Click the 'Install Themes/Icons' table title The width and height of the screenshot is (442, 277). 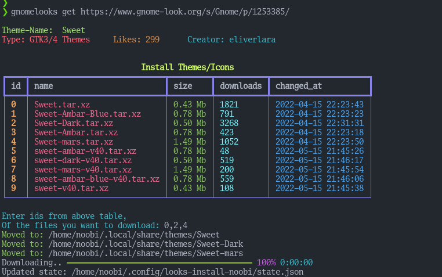click(187, 67)
